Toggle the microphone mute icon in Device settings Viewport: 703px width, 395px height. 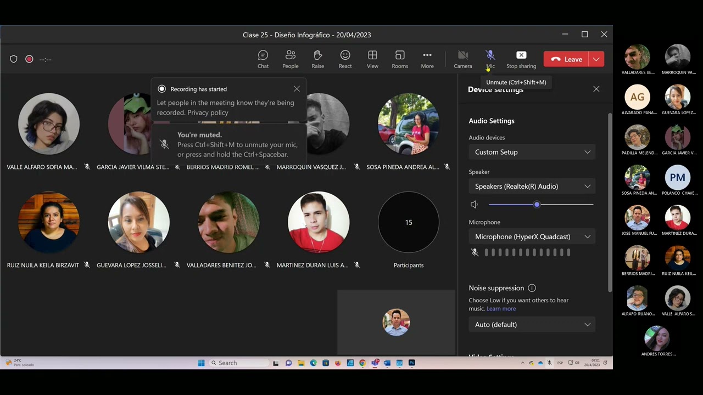[475, 252]
